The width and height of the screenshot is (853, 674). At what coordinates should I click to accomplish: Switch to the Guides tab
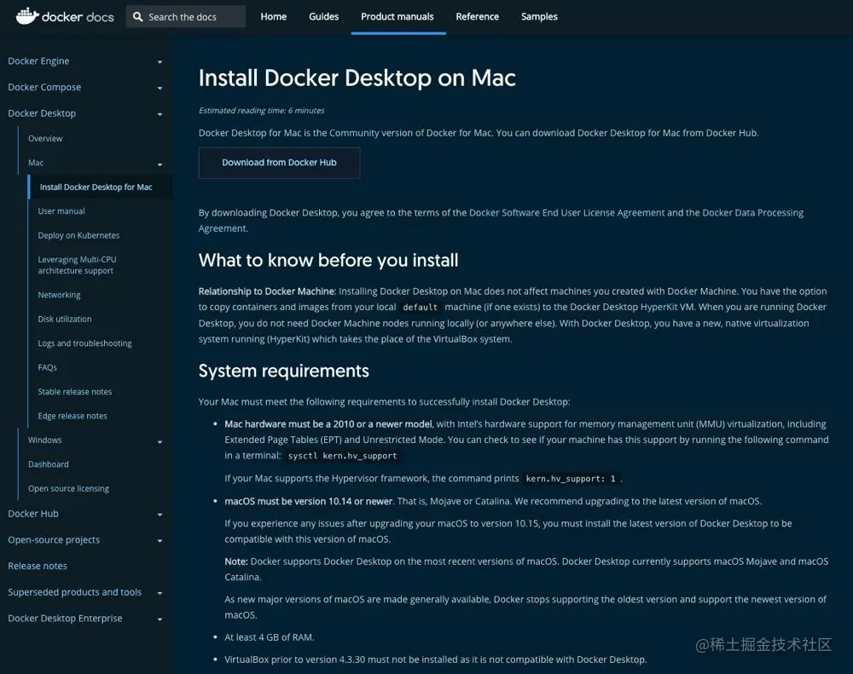coord(323,16)
